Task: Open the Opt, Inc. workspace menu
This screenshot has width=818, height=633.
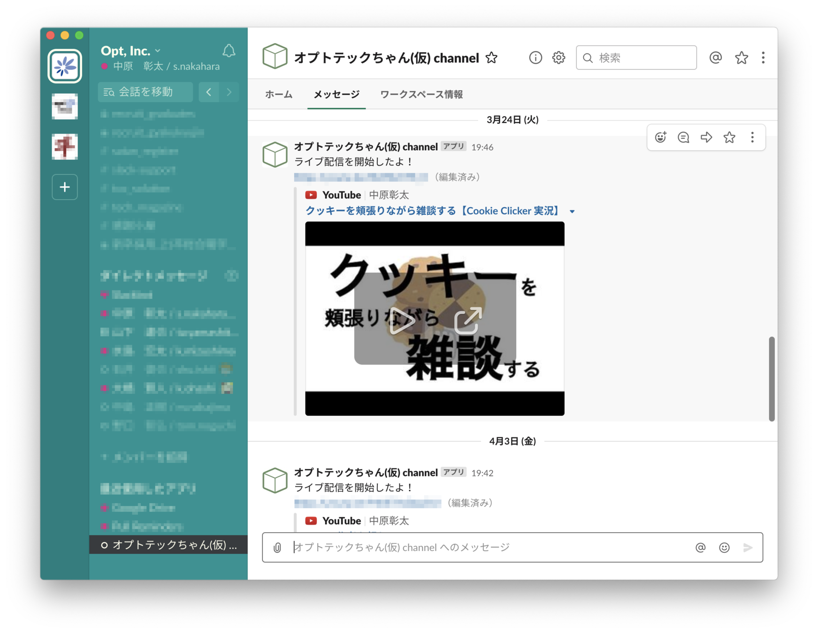Action: (130, 50)
